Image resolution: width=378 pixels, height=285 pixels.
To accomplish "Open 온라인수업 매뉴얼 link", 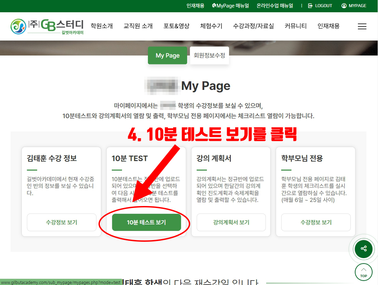I will 275,6.
